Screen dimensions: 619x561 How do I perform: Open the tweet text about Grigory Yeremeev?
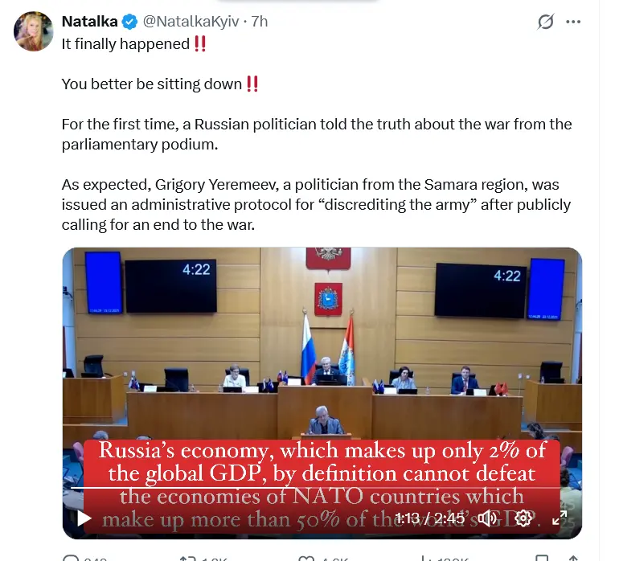(x=317, y=204)
